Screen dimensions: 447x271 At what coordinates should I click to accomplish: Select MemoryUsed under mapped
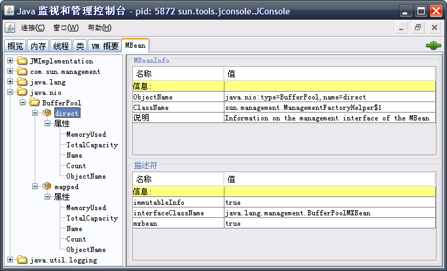[86, 208]
